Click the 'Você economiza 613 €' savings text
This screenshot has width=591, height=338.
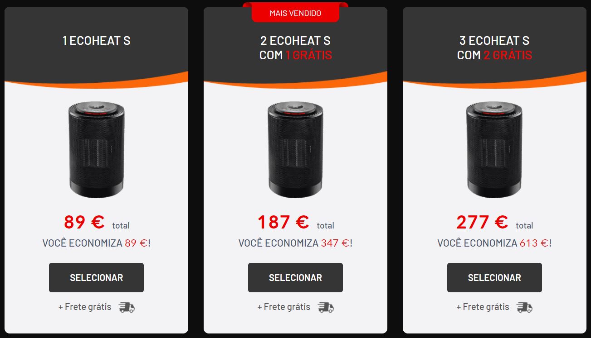tap(494, 243)
